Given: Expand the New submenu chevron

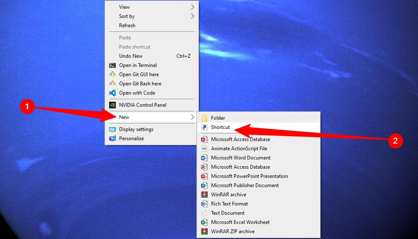Looking at the screenshot, I should [x=192, y=117].
